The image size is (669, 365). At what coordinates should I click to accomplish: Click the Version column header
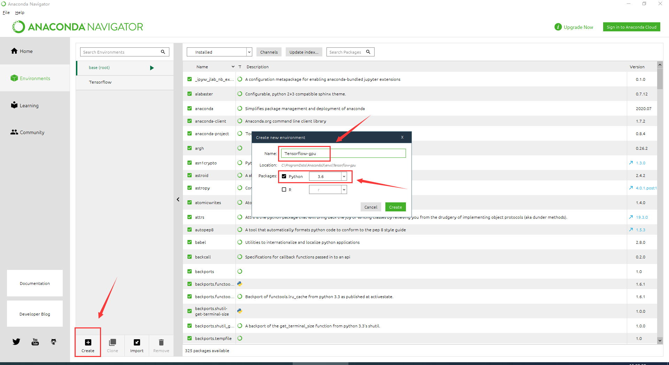coord(637,67)
